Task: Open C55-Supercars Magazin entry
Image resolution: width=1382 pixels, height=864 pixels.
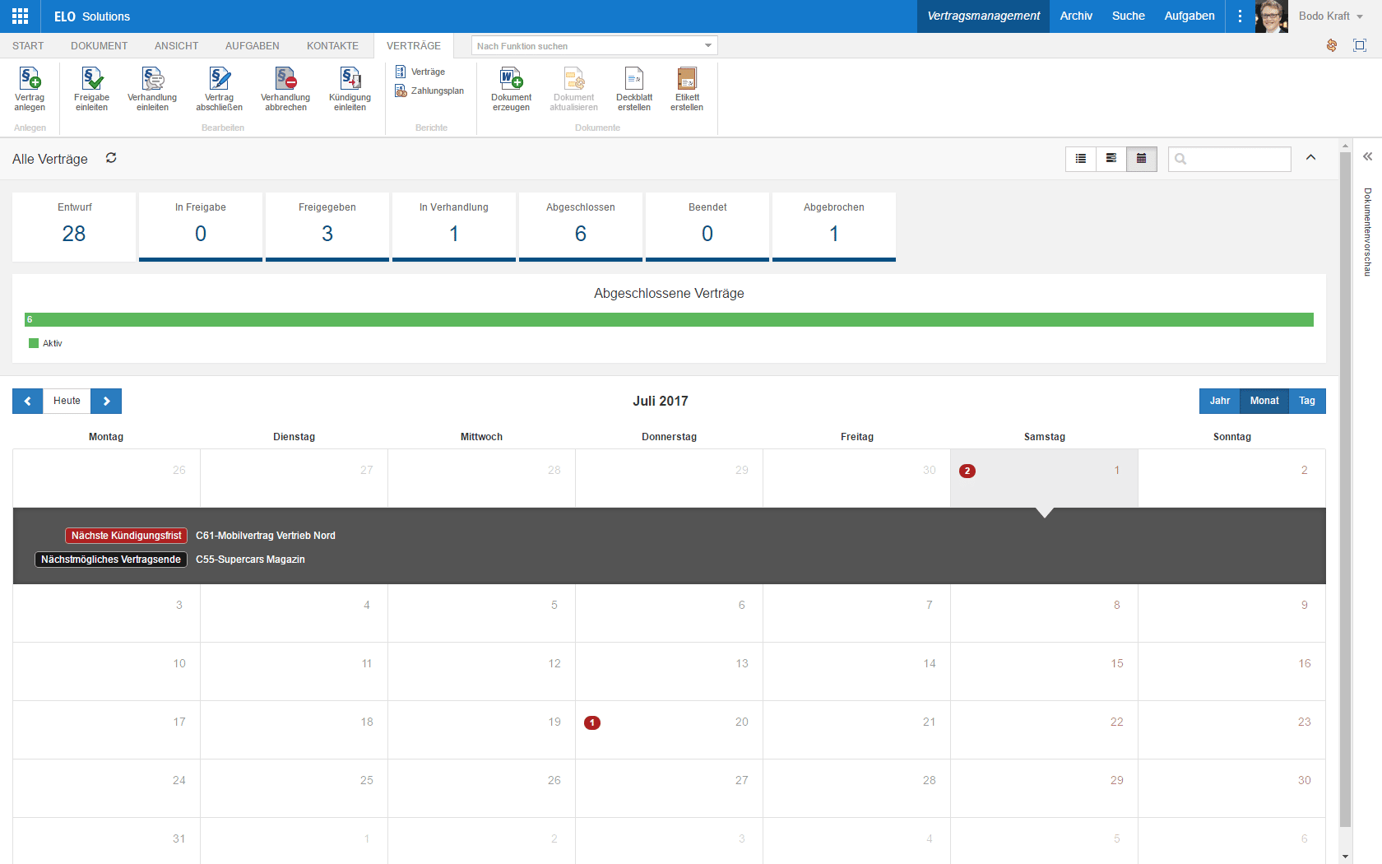Action: point(250,560)
